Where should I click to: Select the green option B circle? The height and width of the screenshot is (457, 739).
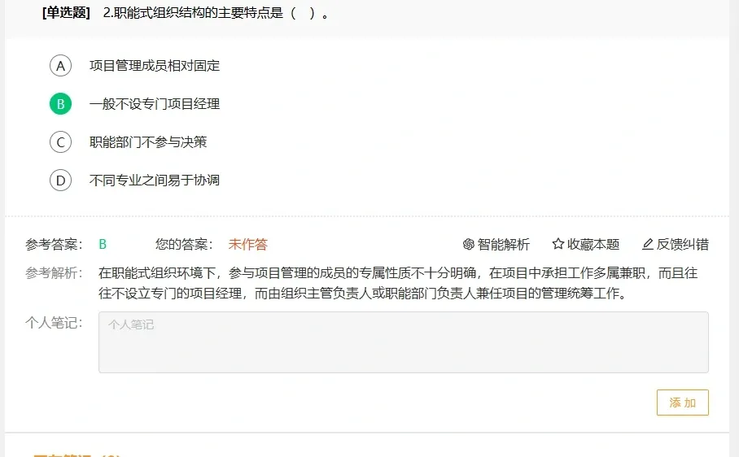click(x=60, y=103)
